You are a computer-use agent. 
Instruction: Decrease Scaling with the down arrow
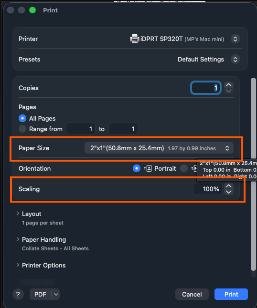click(229, 192)
